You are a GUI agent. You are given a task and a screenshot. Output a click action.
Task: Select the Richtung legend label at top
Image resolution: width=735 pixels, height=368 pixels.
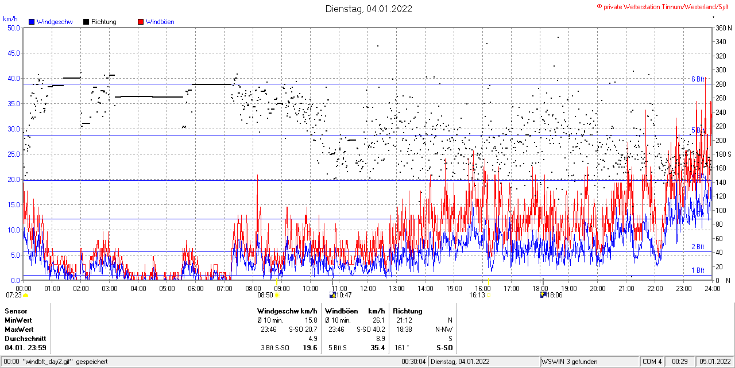pyautogui.click(x=104, y=22)
